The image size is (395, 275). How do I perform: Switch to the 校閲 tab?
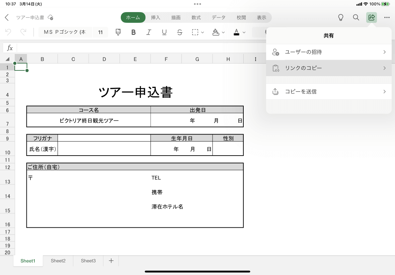point(241,17)
